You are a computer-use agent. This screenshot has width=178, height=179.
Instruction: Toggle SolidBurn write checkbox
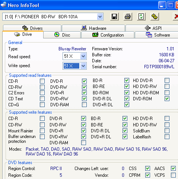(167, 131)
